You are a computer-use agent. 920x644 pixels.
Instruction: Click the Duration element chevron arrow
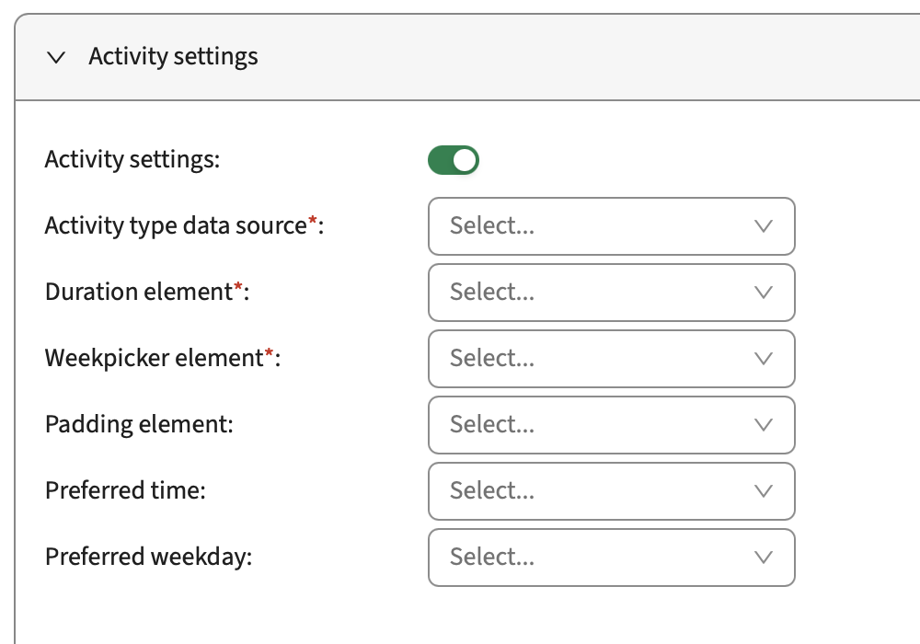click(x=763, y=293)
